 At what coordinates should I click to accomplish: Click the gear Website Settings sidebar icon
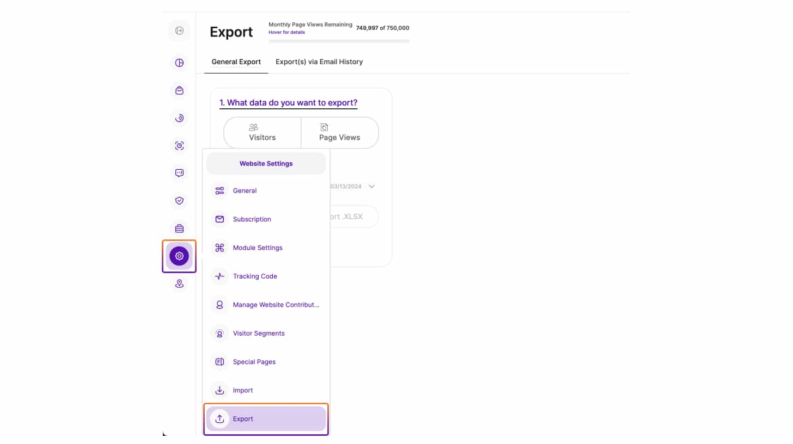pyautogui.click(x=179, y=256)
